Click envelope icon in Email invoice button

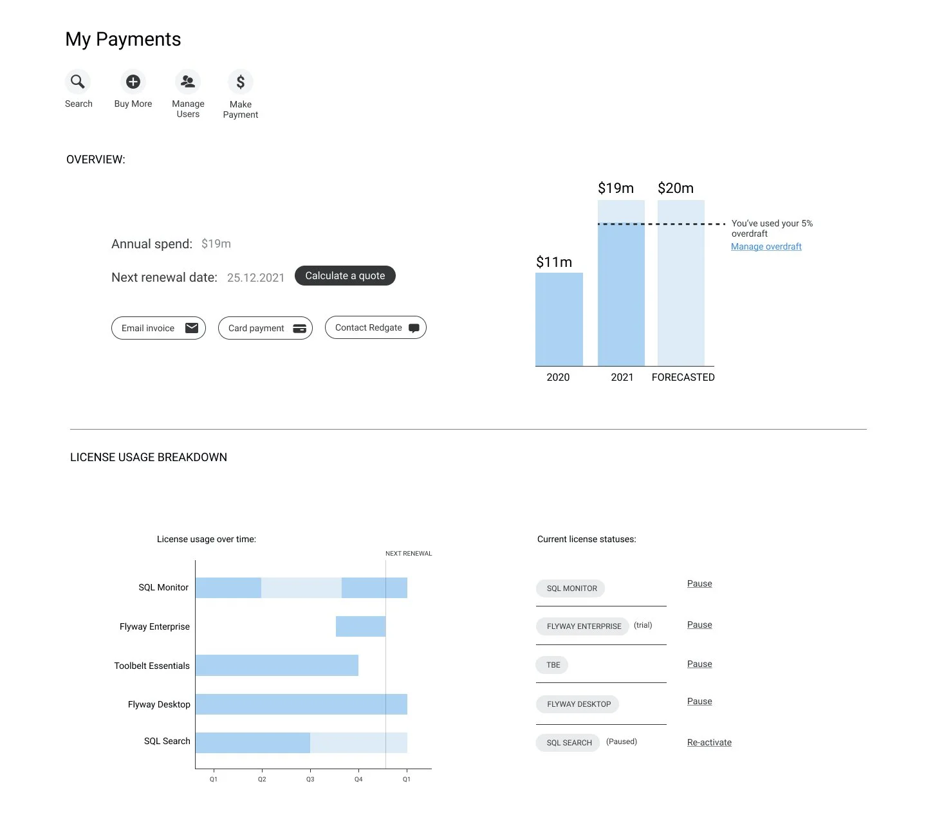(192, 328)
